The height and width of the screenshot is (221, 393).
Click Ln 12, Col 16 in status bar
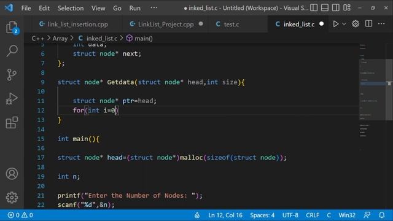point(225,215)
